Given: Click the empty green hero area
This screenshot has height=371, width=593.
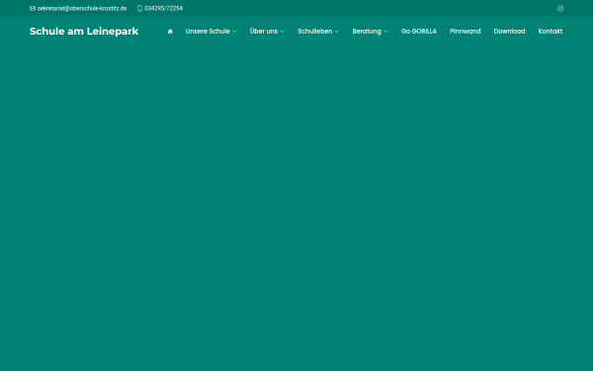Looking at the screenshot, I should 296,208.
